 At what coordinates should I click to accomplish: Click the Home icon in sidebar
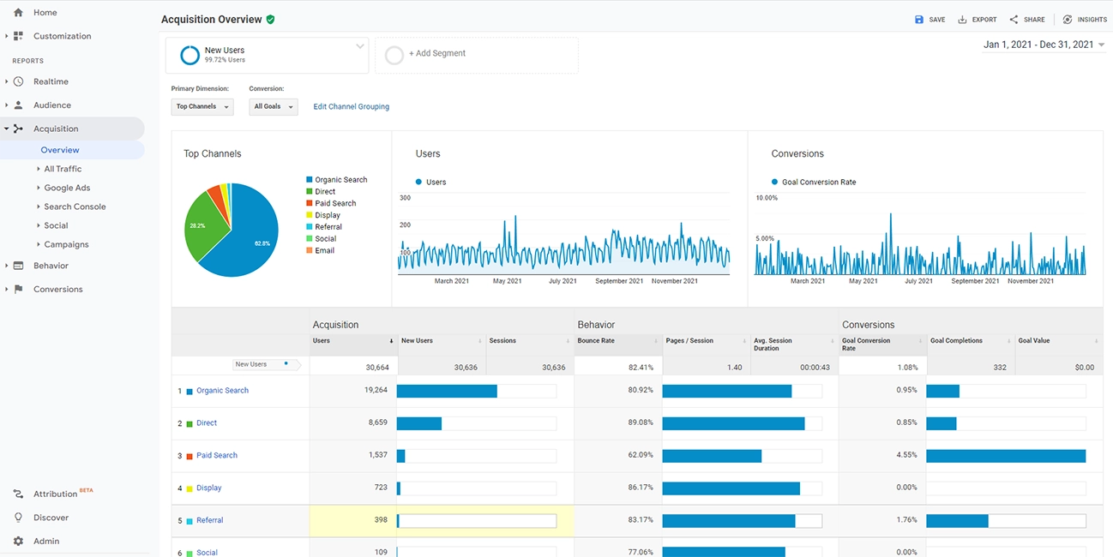click(x=18, y=13)
